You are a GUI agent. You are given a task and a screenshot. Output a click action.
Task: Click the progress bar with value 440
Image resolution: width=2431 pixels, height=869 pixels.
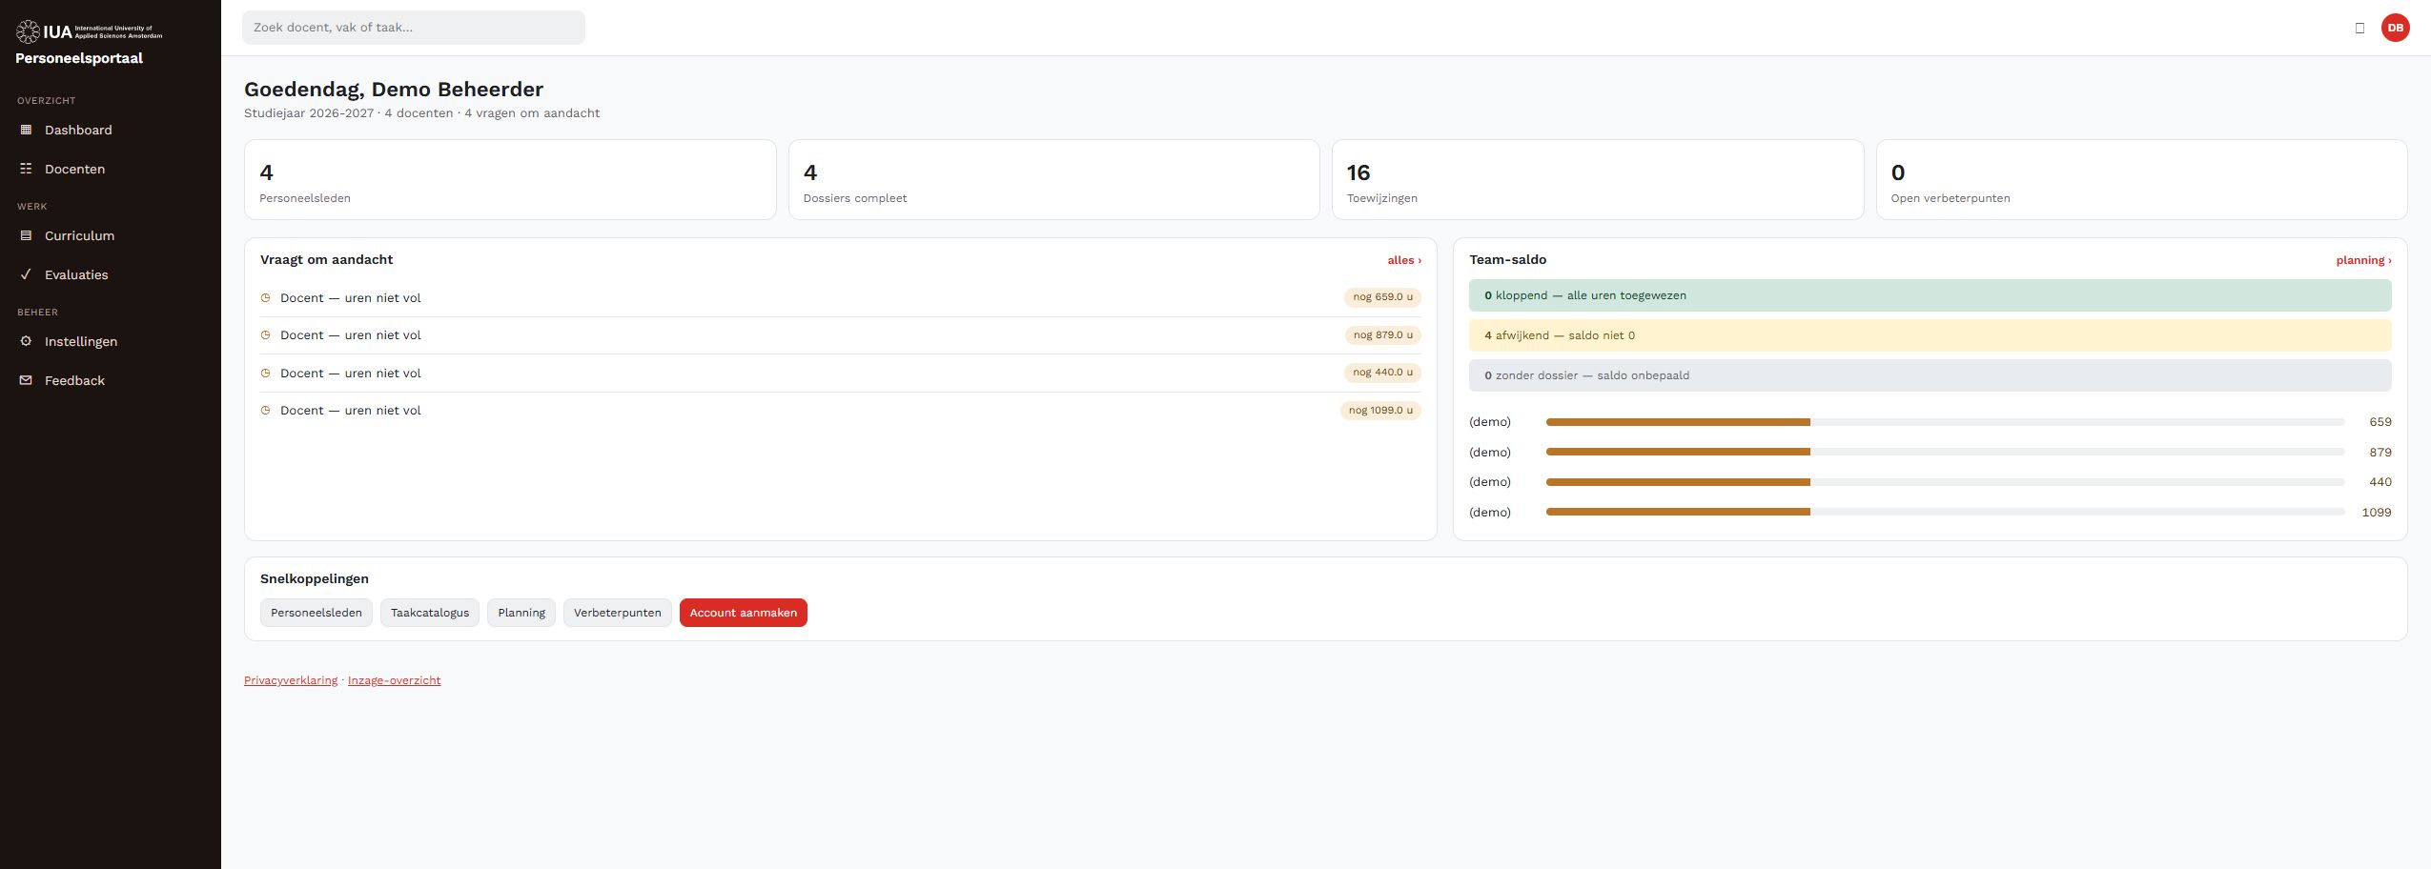click(1945, 482)
